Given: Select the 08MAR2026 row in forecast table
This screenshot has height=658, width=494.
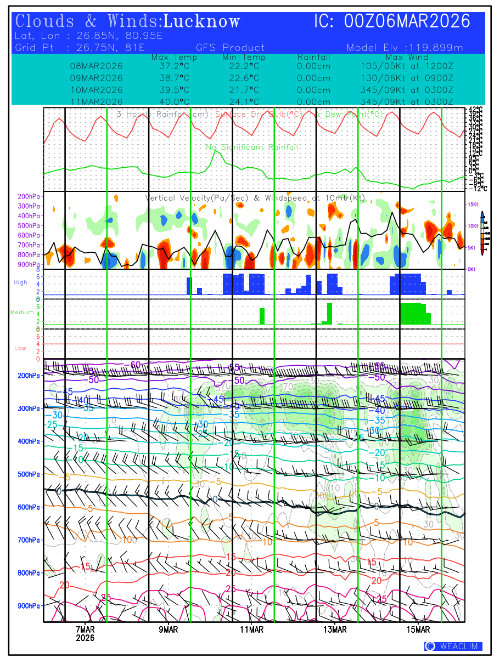Looking at the screenshot, I should click(96, 66).
